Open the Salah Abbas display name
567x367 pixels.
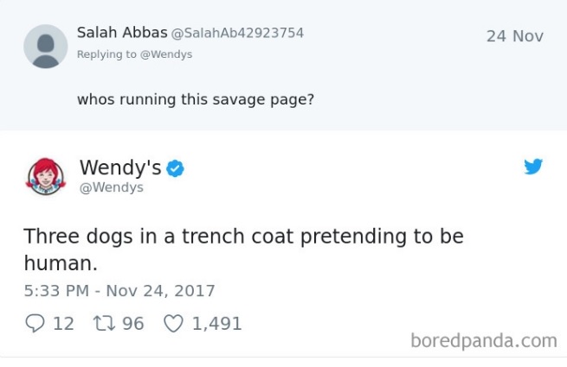pos(122,33)
